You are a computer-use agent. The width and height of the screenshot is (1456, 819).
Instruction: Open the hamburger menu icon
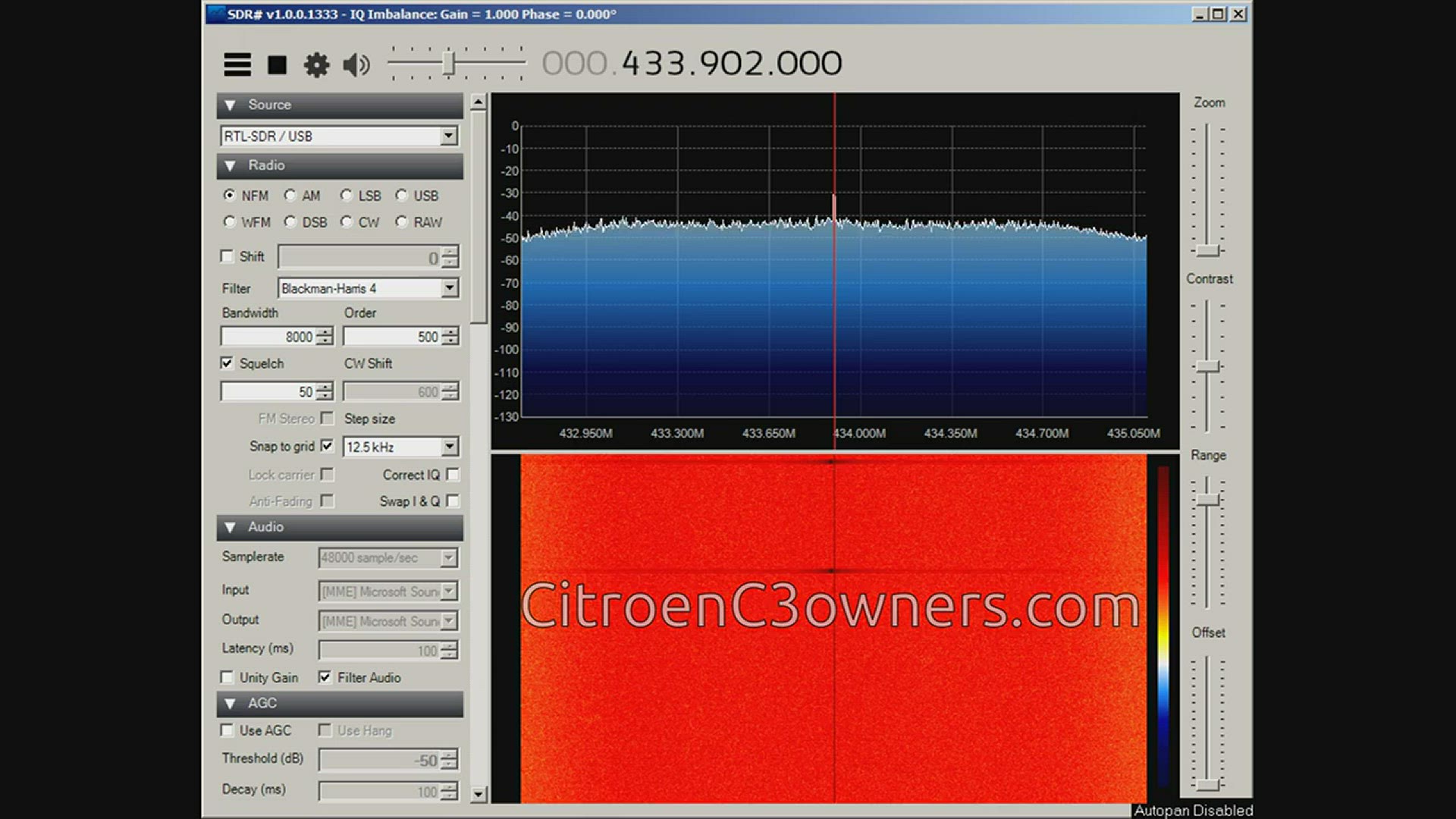click(237, 64)
